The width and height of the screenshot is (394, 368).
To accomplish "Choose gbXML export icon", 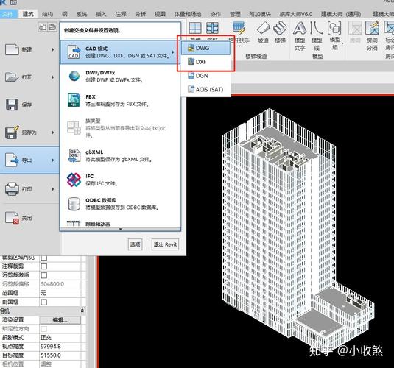I will (x=74, y=155).
